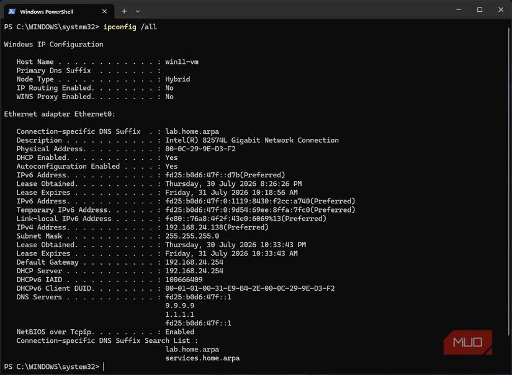Click the PowerShell icon in the tab
The height and width of the screenshot is (375, 512).
tap(12, 11)
